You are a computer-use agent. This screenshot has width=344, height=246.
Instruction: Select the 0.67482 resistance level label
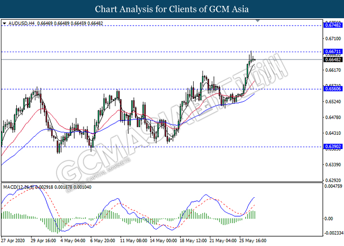coord(333,26)
